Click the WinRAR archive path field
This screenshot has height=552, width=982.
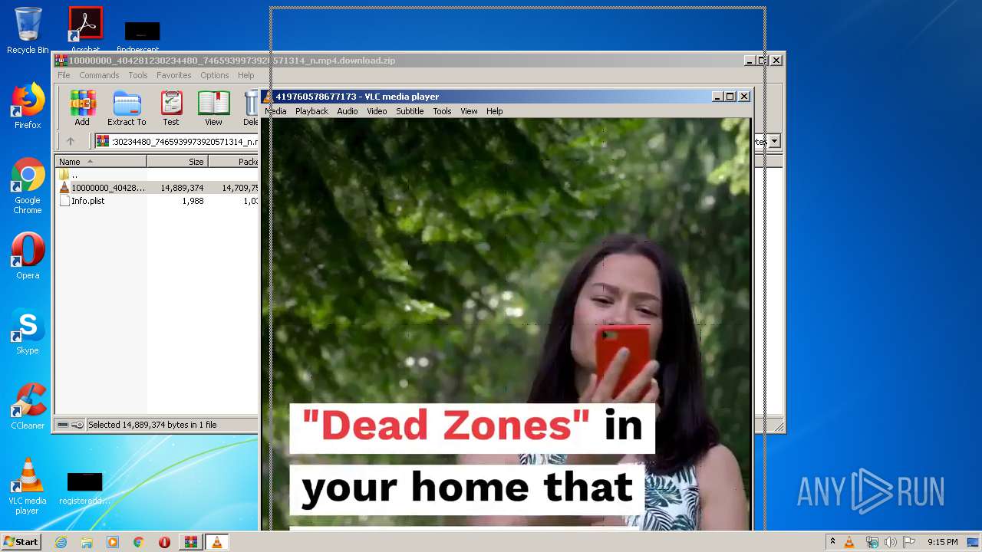pyautogui.click(x=176, y=141)
